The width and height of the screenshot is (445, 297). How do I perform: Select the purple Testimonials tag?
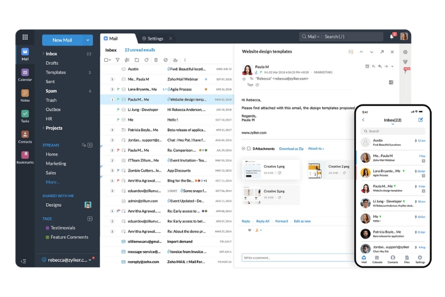click(61, 228)
